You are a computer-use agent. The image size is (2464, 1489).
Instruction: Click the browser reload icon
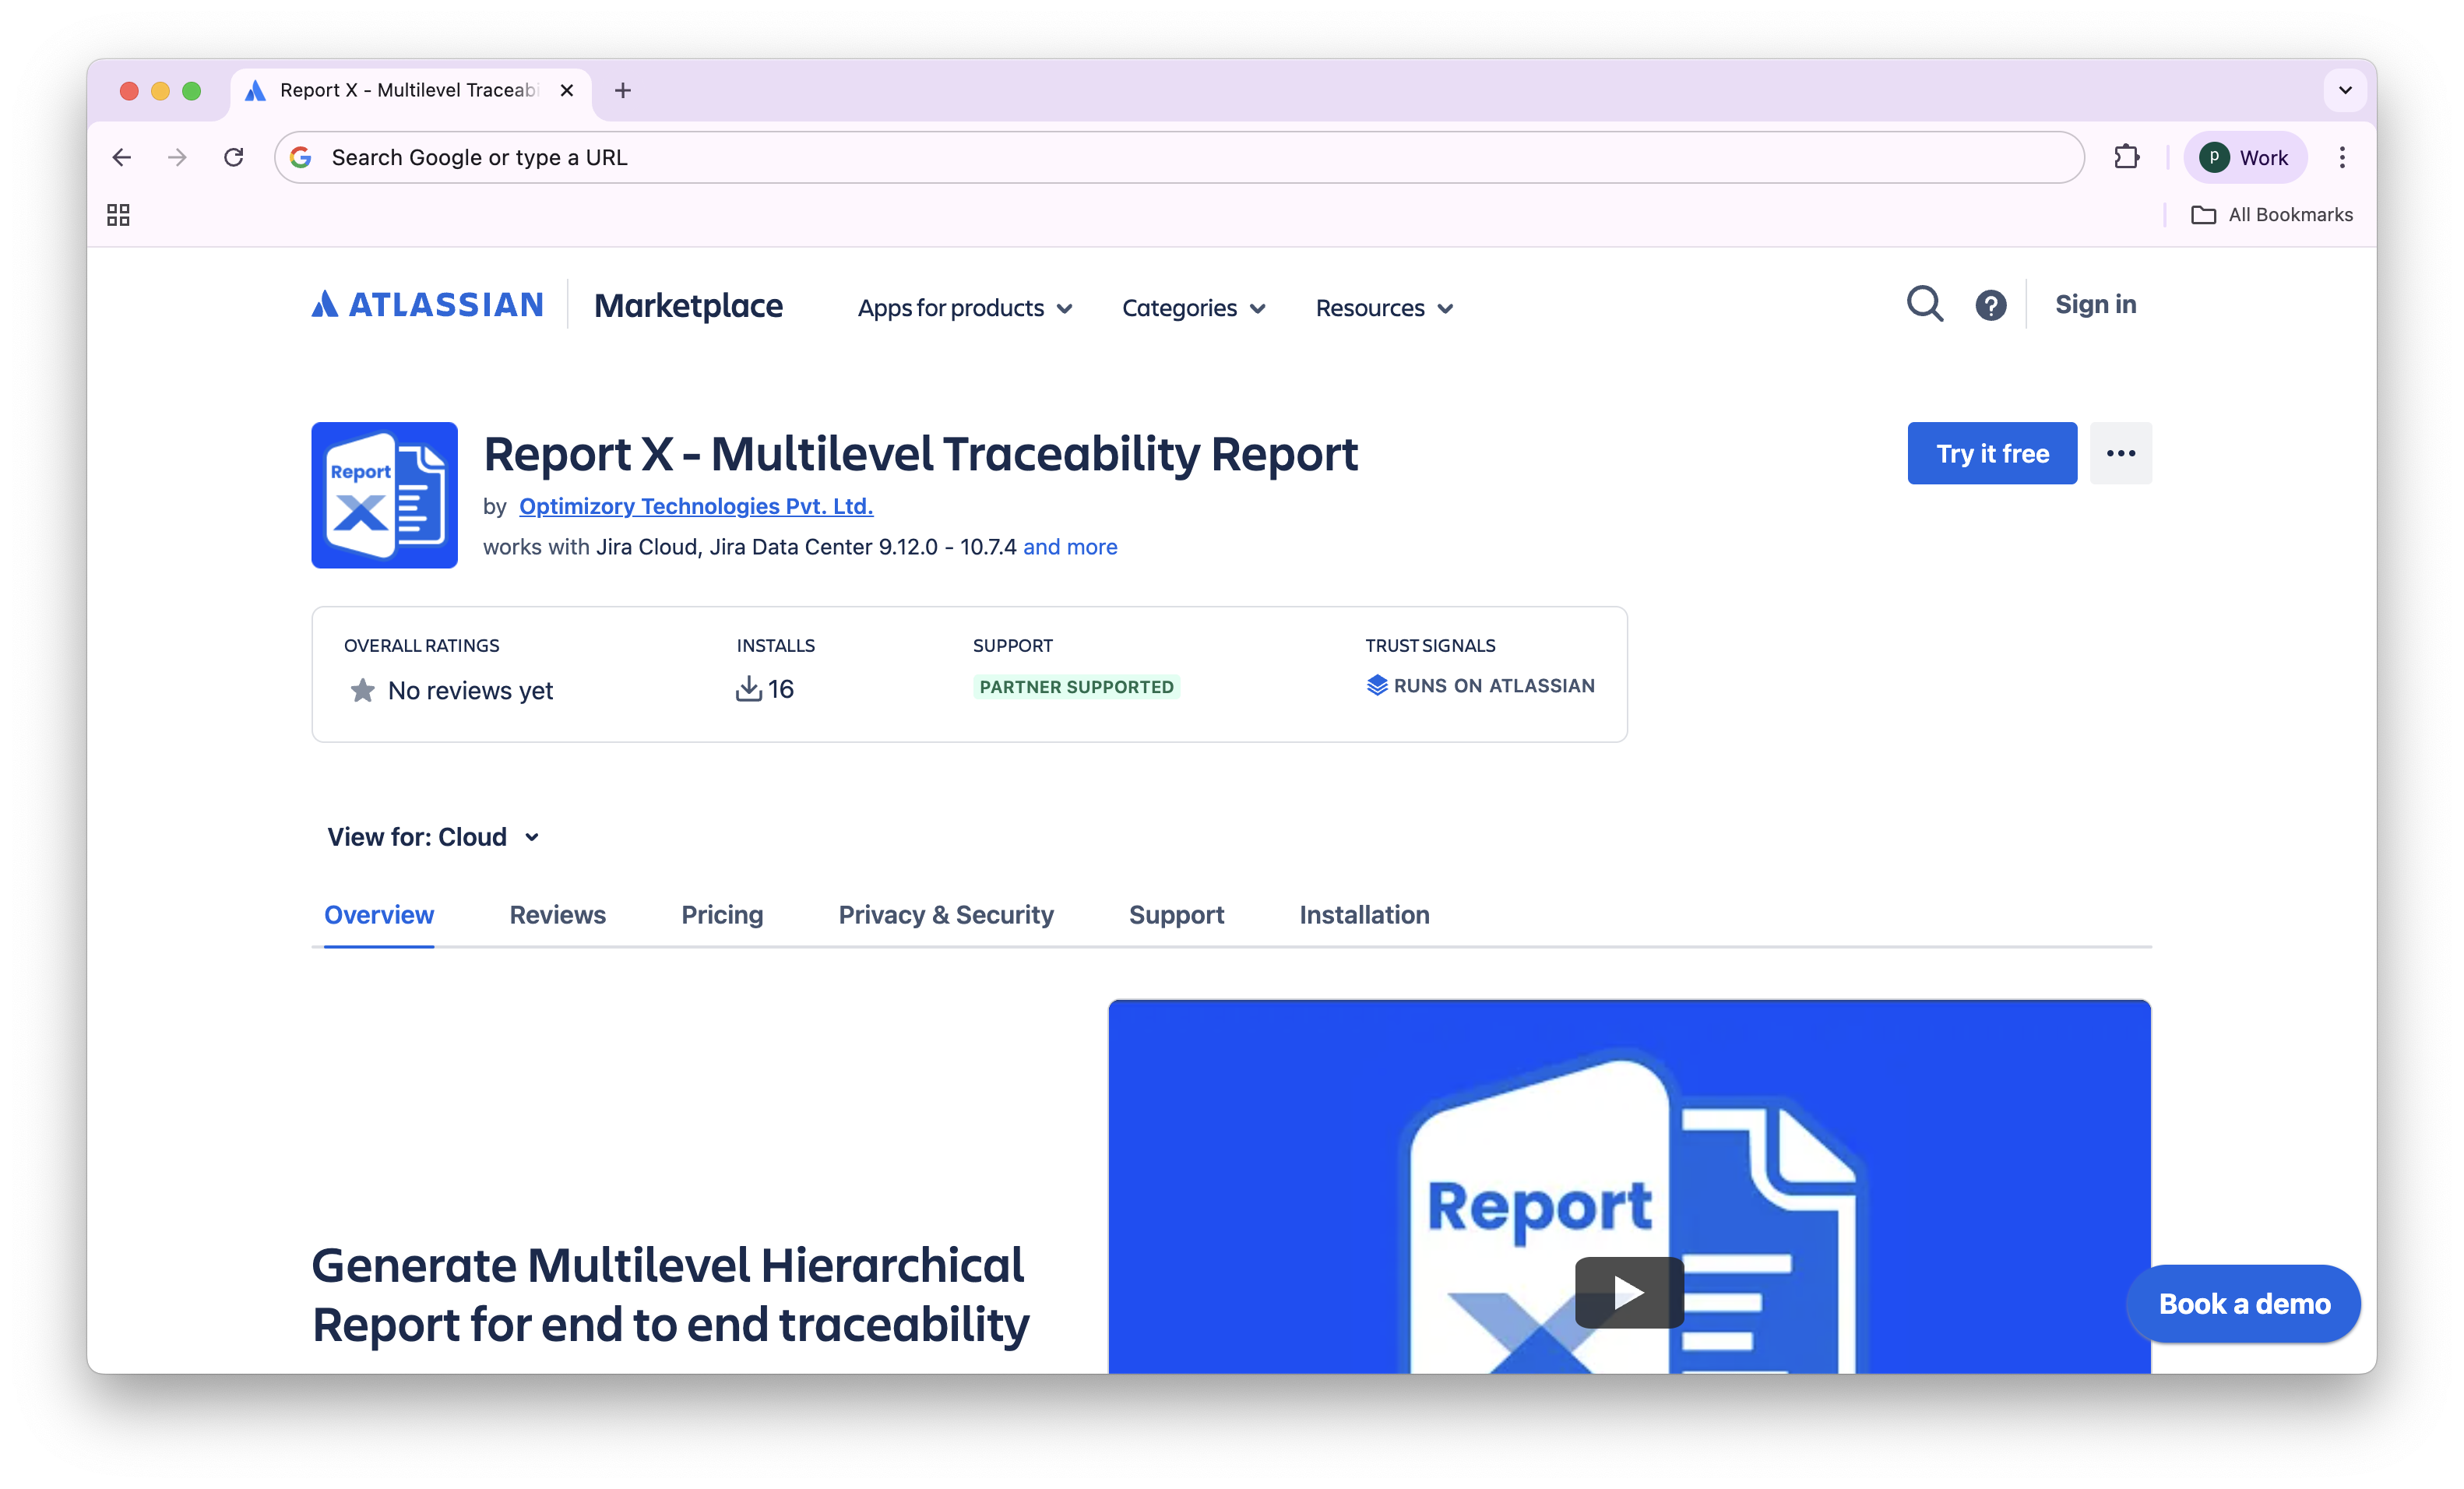(x=234, y=157)
